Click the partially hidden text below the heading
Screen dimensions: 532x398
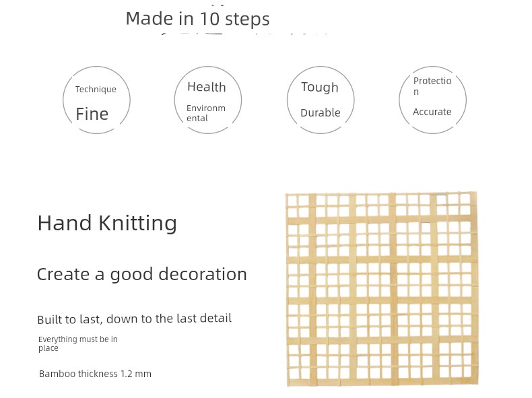pos(244,34)
